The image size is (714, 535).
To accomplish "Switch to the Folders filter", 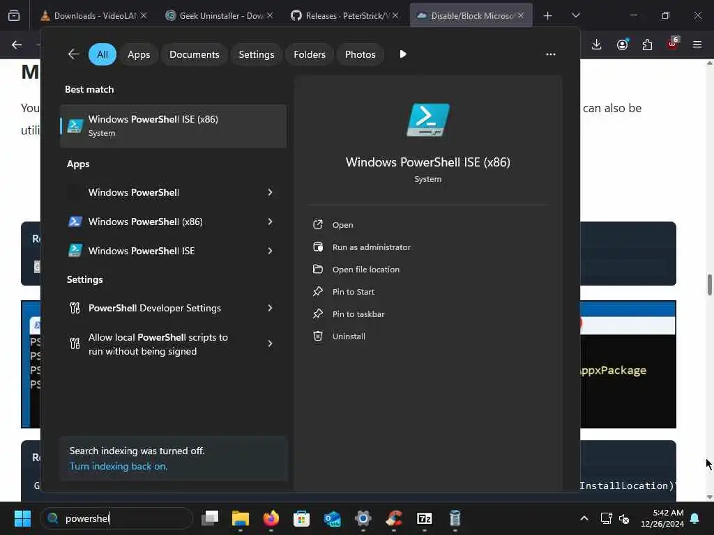I will click(310, 54).
